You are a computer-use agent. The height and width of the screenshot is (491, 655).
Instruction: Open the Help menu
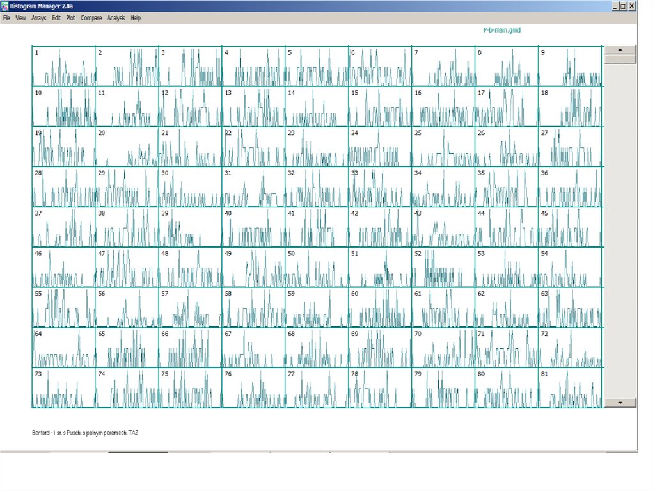click(x=136, y=19)
